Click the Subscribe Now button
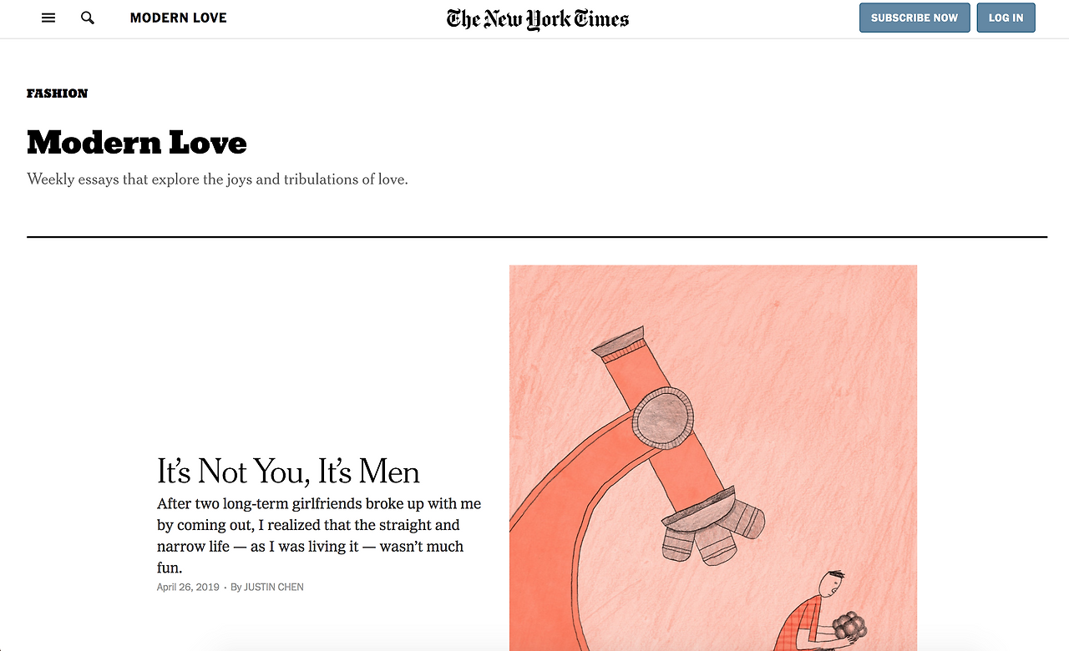The width and height of the screenshot is (1069, 651). coord(914,18)
